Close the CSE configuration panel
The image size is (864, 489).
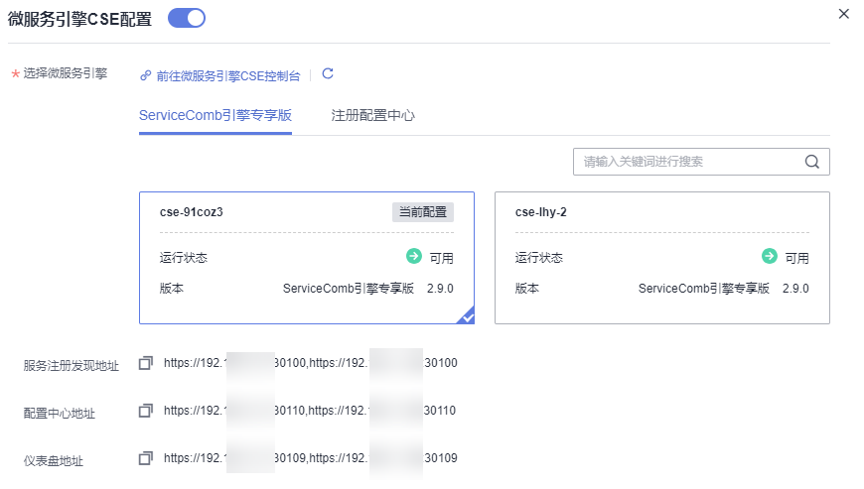(x=844, y=14)
